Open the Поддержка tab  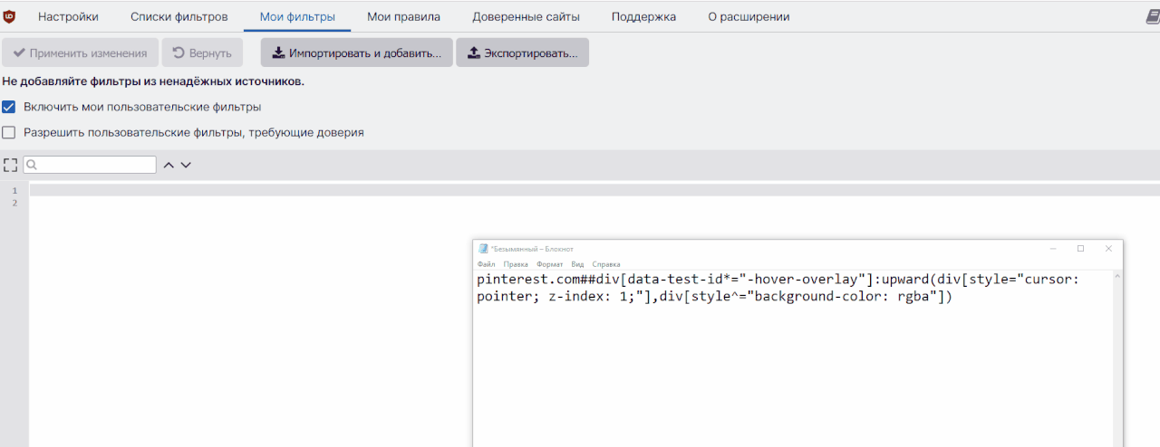pyautogui.click(x=643, y=16)
